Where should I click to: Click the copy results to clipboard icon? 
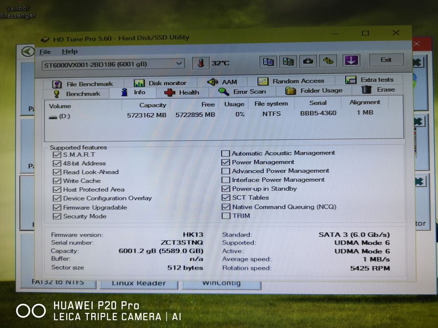coord(267,61)
